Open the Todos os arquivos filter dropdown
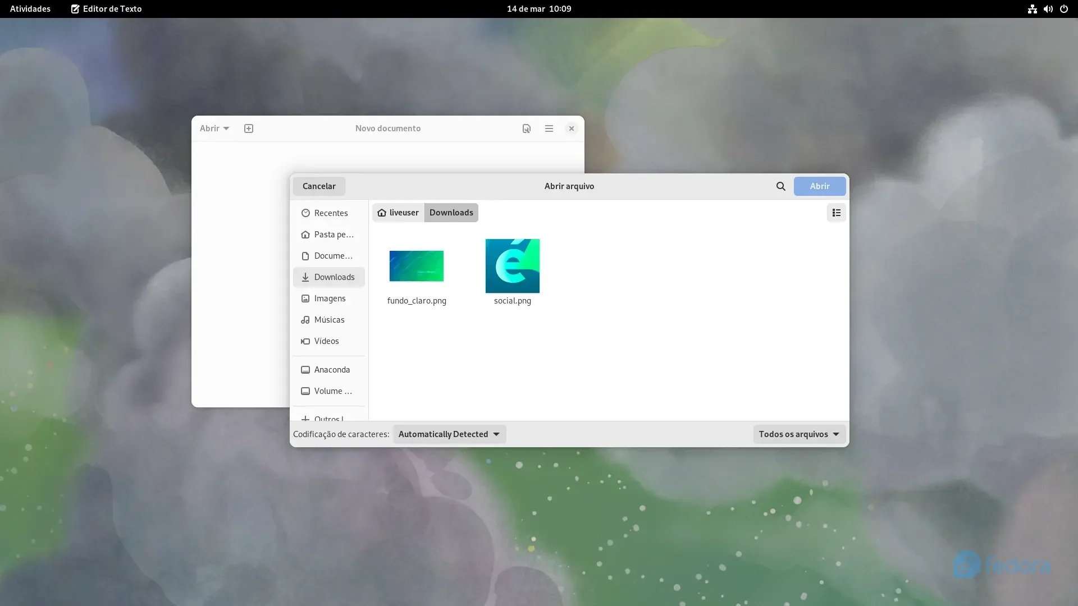Image resolution: width=1078 pixels, height=606 pixels. coord(800,434)
